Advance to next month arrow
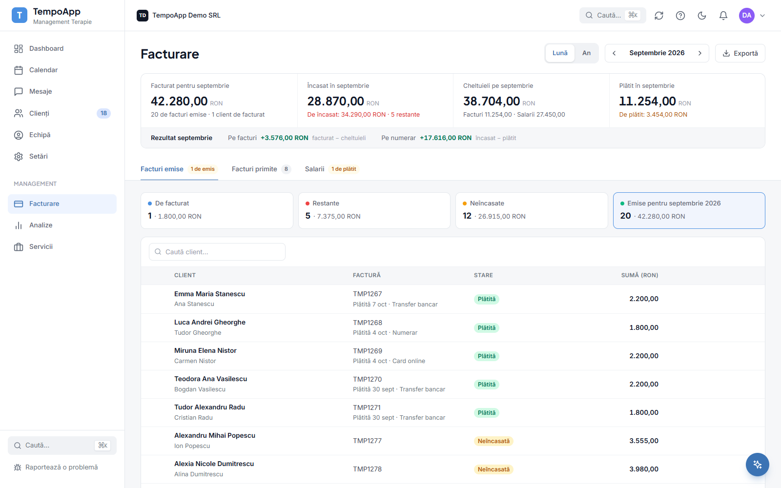Image resolution: width=781 pixels, height=488 pixels. [x=700, y=53]
